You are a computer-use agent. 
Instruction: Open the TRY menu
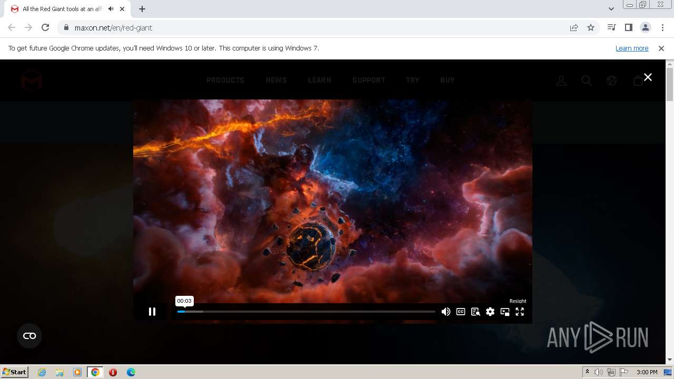click(x=413, y=80)
